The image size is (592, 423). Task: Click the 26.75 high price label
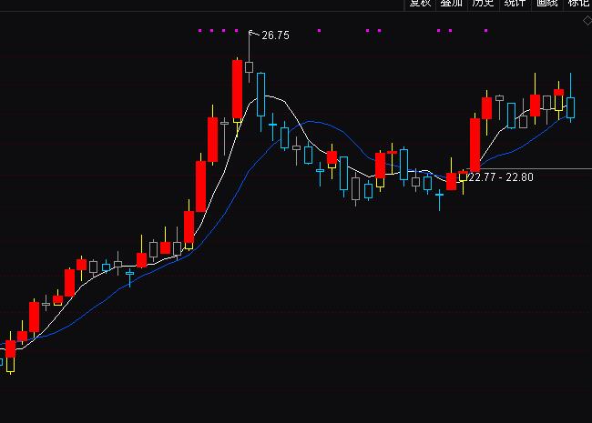coord(275,35)
